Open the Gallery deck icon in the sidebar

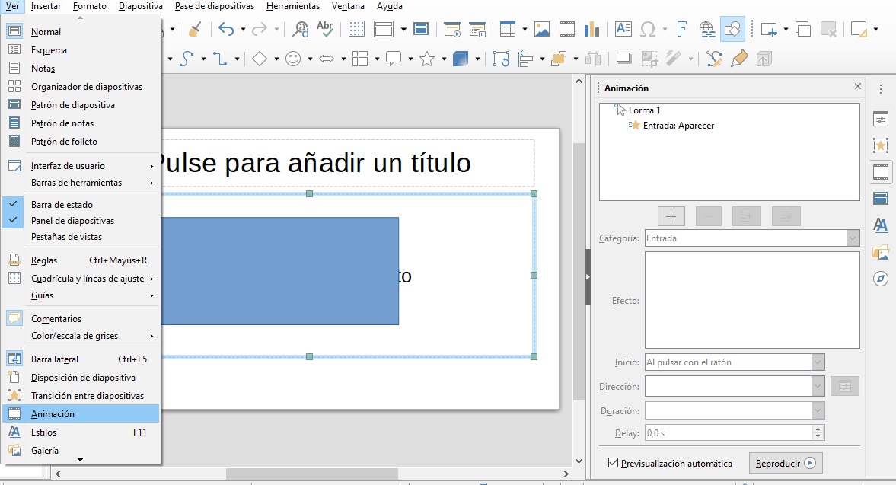click(x=881, y=252)
